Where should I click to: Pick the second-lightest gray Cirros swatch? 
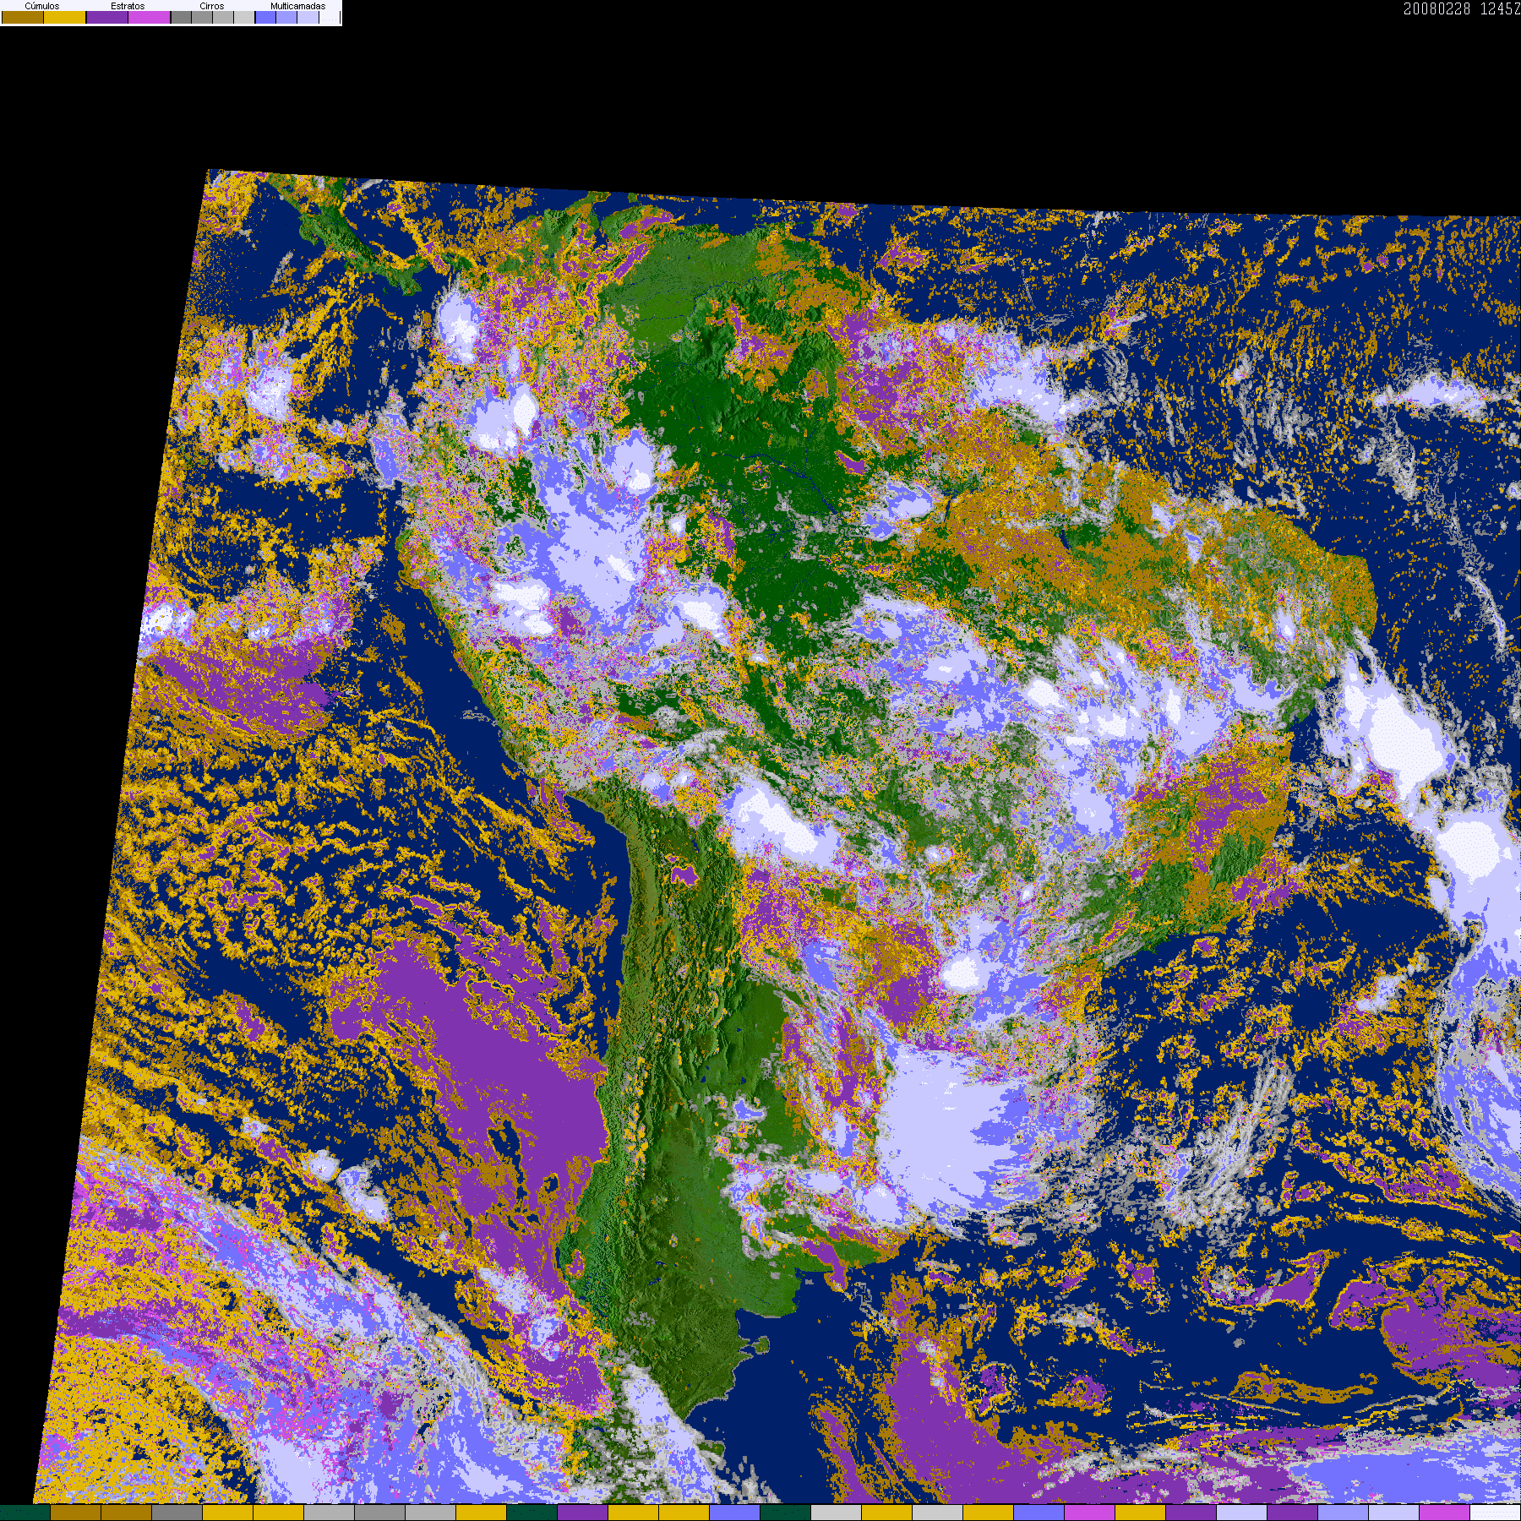coord(223,17)
